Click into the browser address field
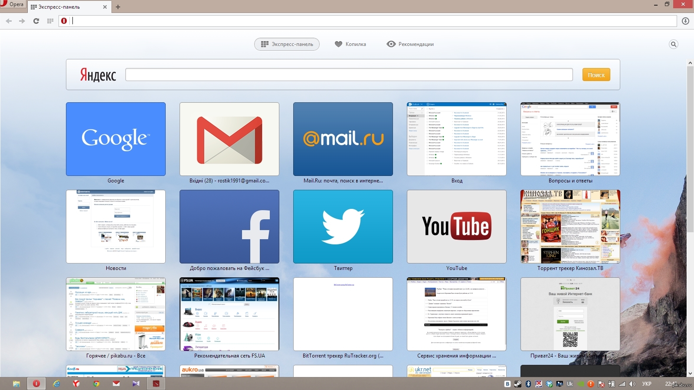Viewport: 694px width, 390px height. click(x=373, y=21)
